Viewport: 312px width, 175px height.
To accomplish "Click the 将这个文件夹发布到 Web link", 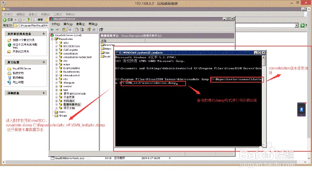I will click(25, 46).
